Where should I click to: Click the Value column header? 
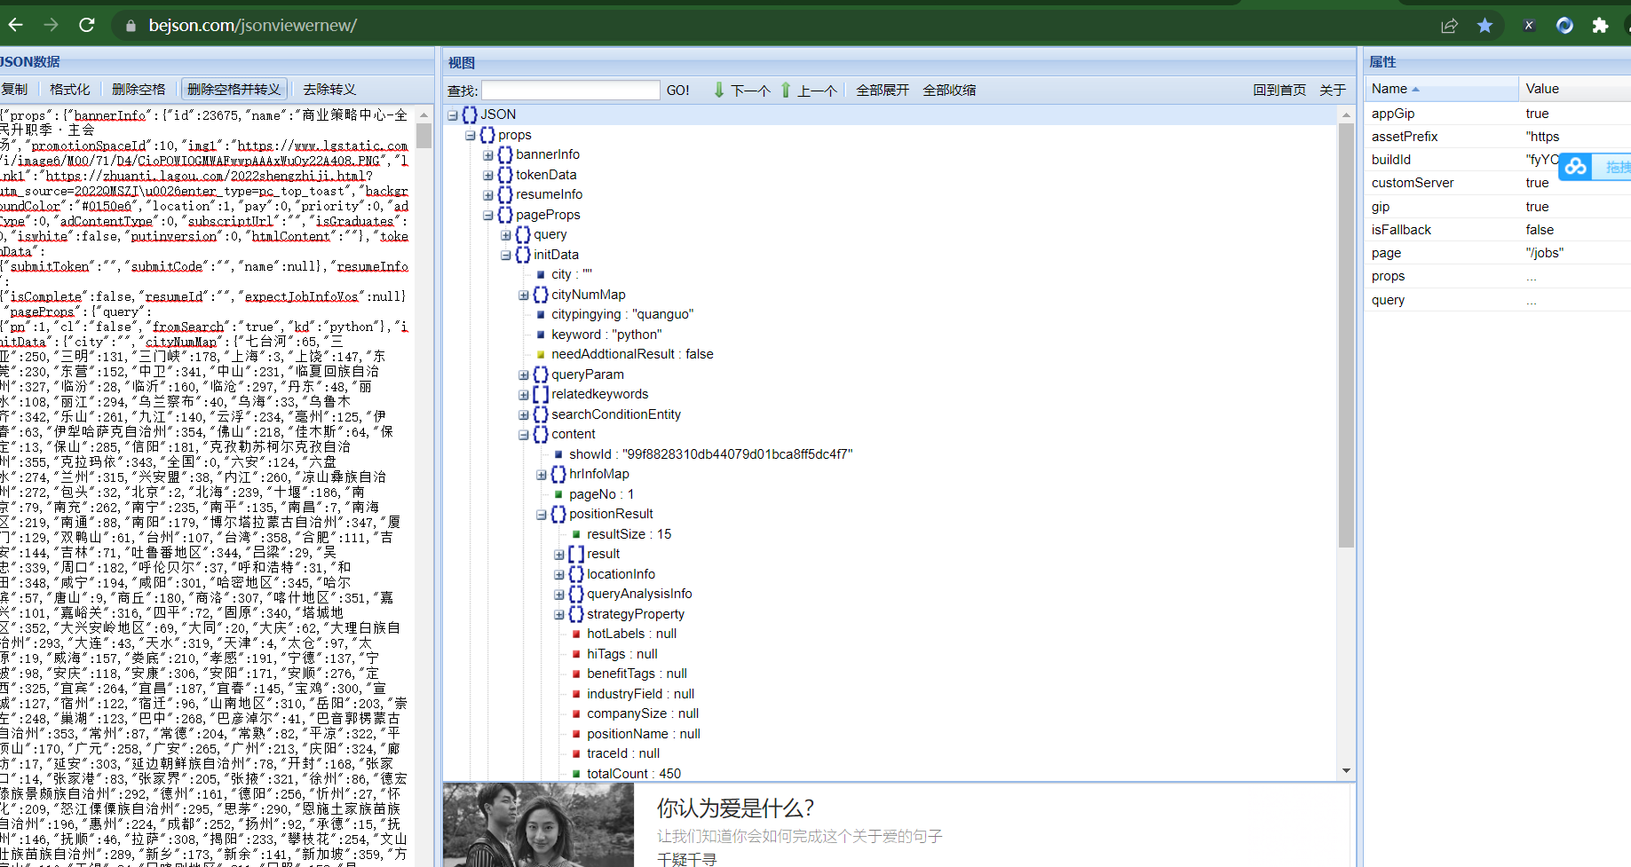[1575, 89]
